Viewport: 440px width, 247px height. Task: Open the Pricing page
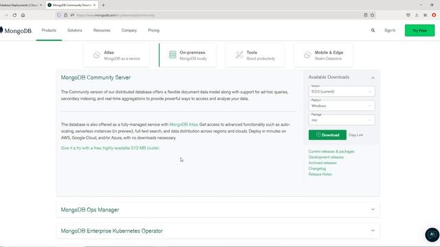click(153, 30)
